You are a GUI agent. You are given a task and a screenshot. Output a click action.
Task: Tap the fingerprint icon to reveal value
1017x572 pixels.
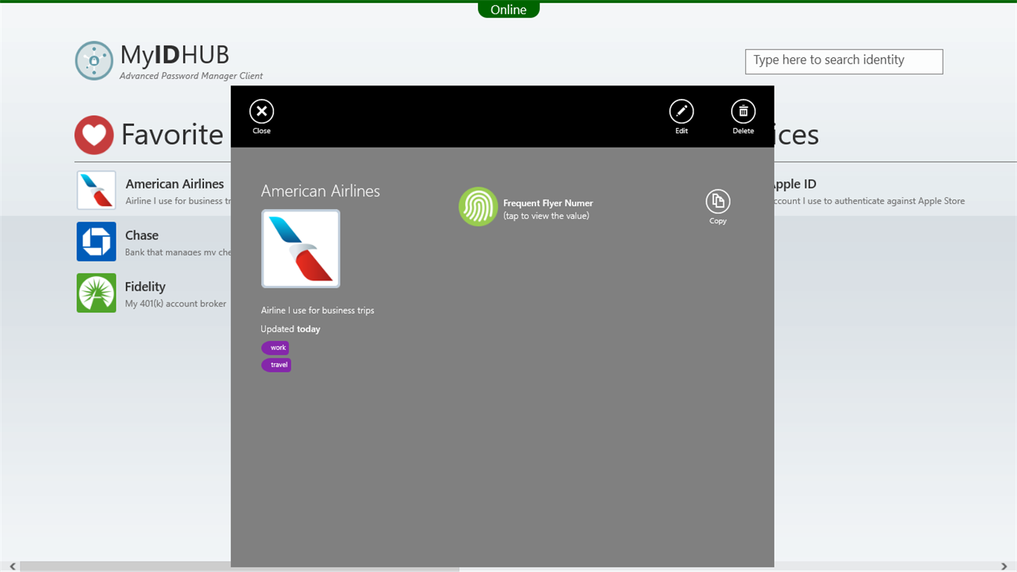(478, 207)
